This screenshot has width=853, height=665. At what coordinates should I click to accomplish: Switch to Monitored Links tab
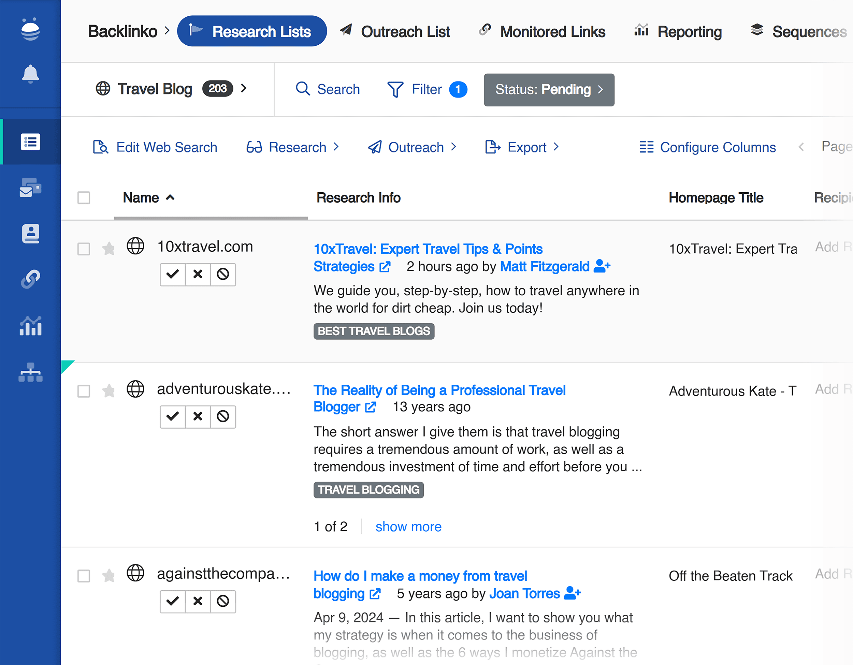tap(542, 31)
